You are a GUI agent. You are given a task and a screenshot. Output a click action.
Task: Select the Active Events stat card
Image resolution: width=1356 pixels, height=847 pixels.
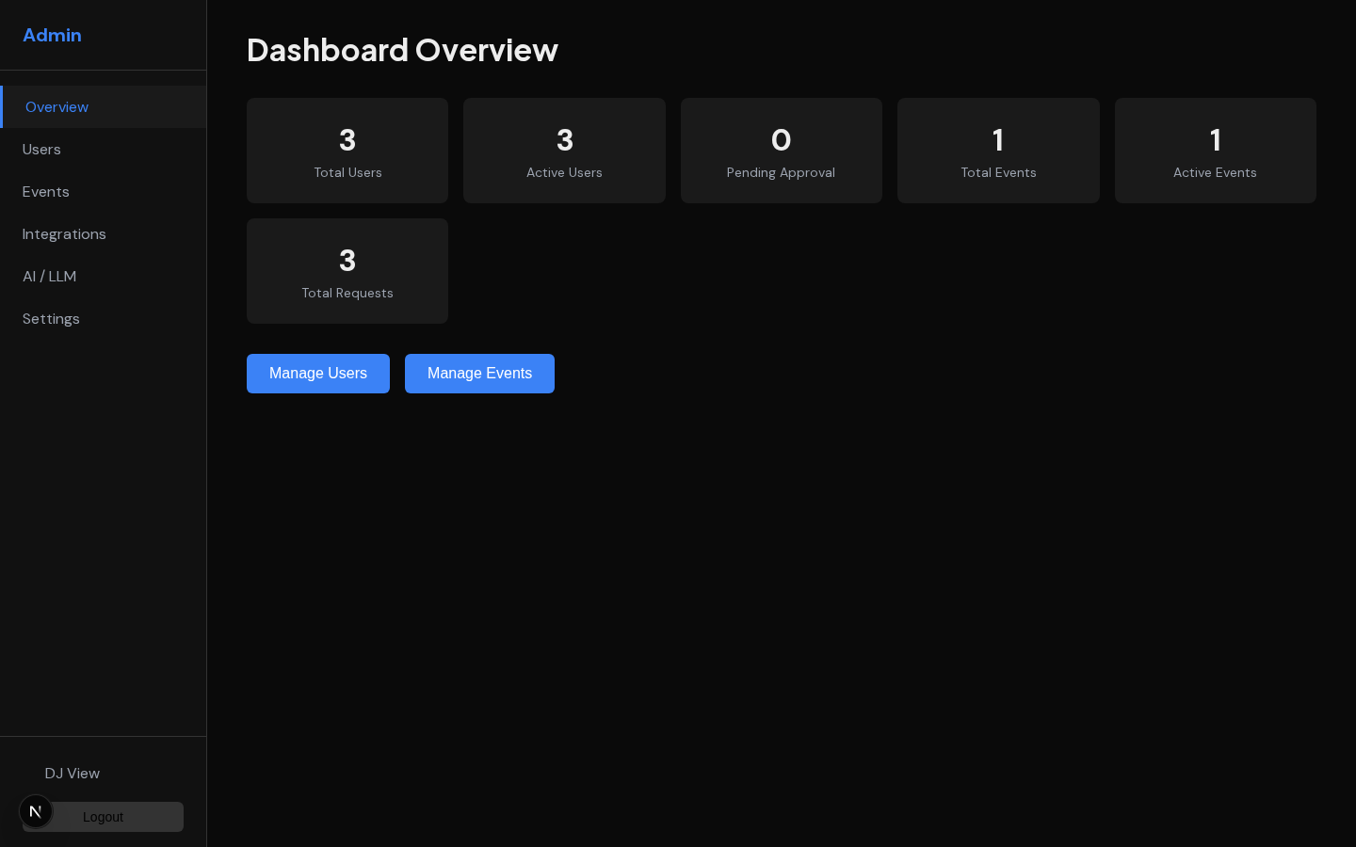pyautogui.click(x=1215, y=151)
